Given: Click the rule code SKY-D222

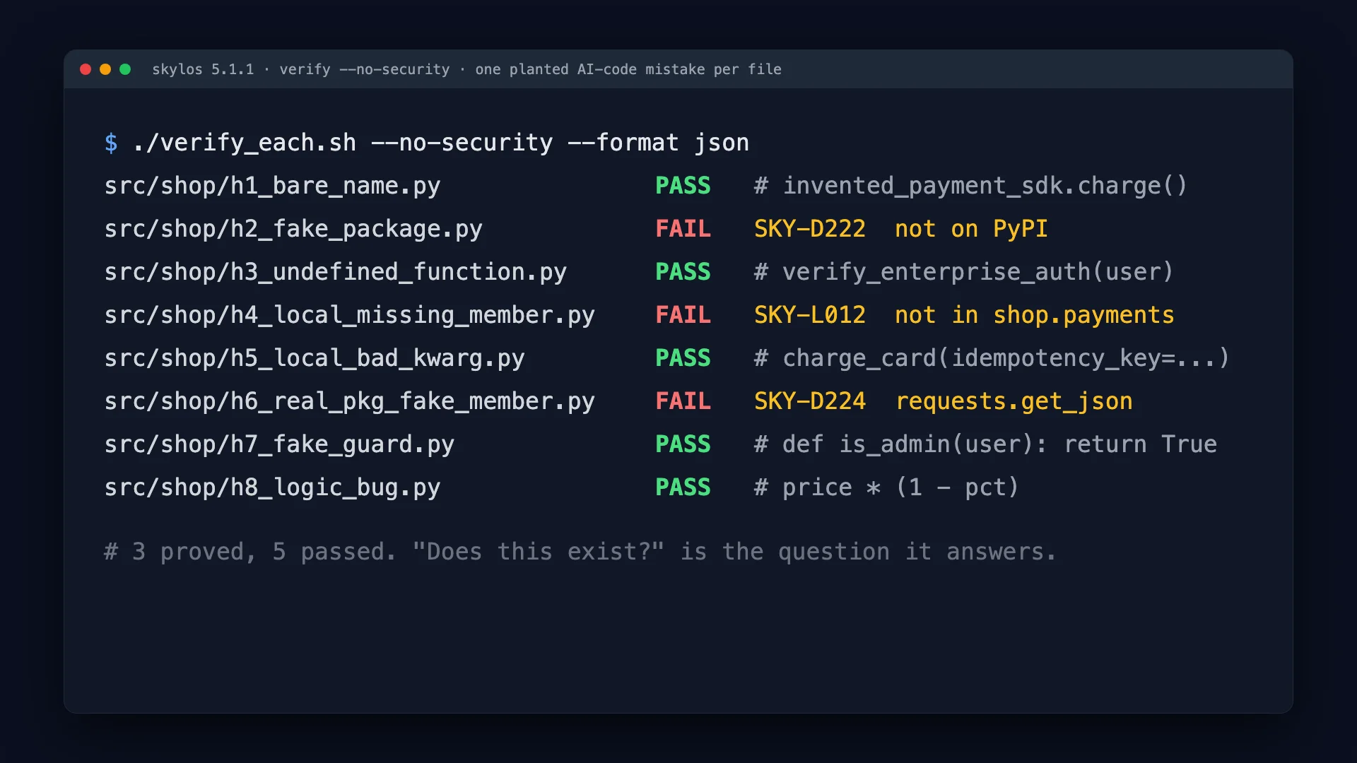Looking at the screenshot, I should pyautogui.click(x=810, y=229).
